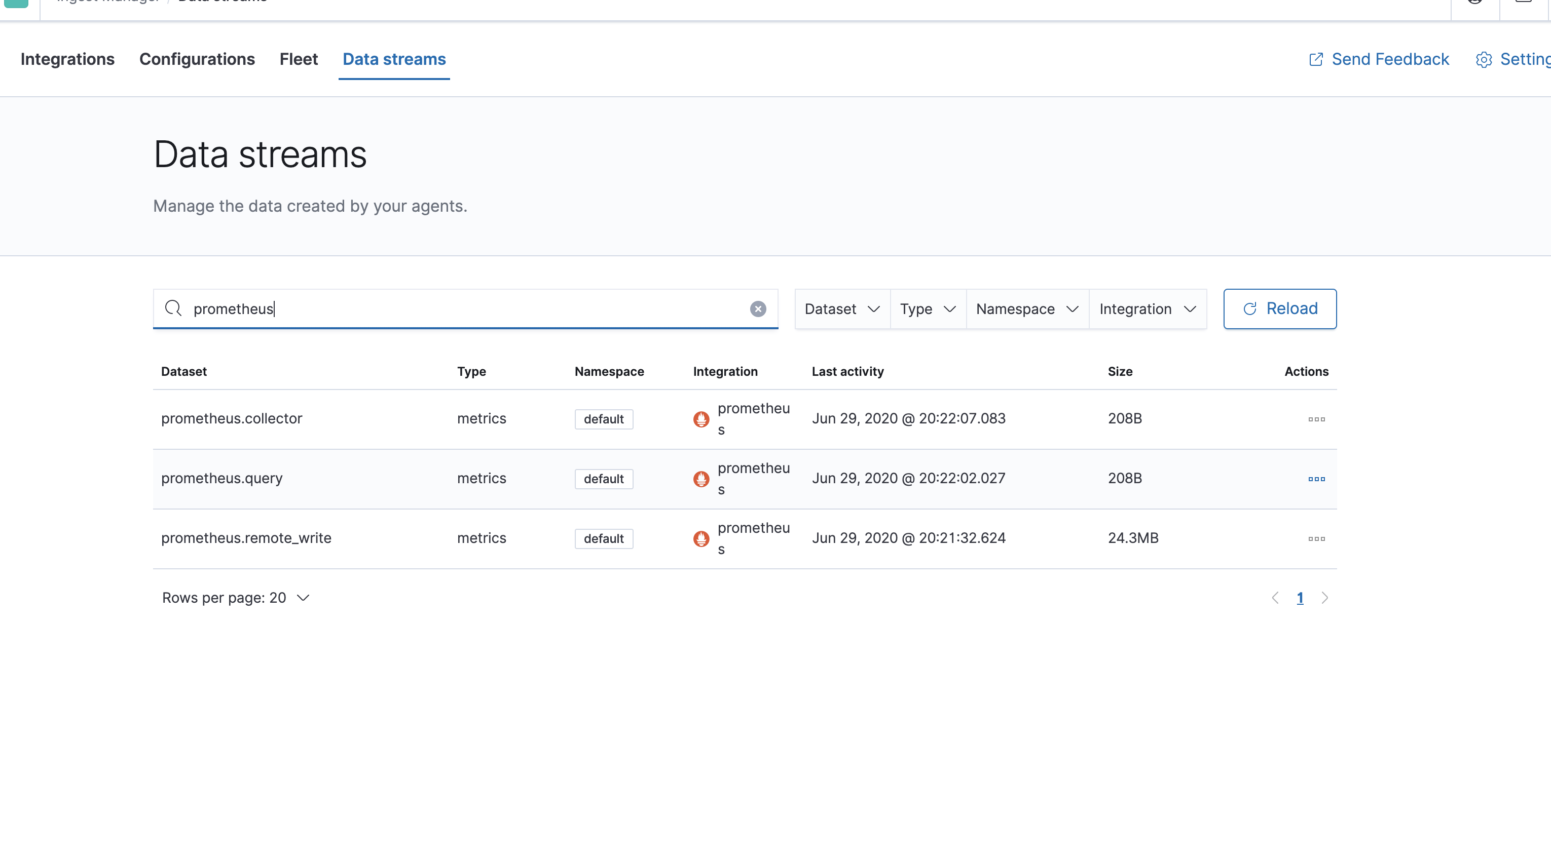Viewport: 1551px width, 857px height.
Task: Switch to the Integrations tab
Action: [x=67, y=59]
